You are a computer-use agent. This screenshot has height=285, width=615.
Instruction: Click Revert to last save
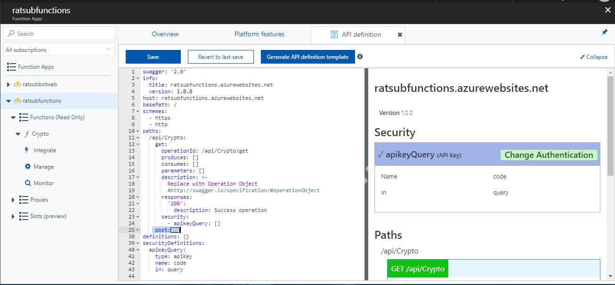tap(220, 57)
